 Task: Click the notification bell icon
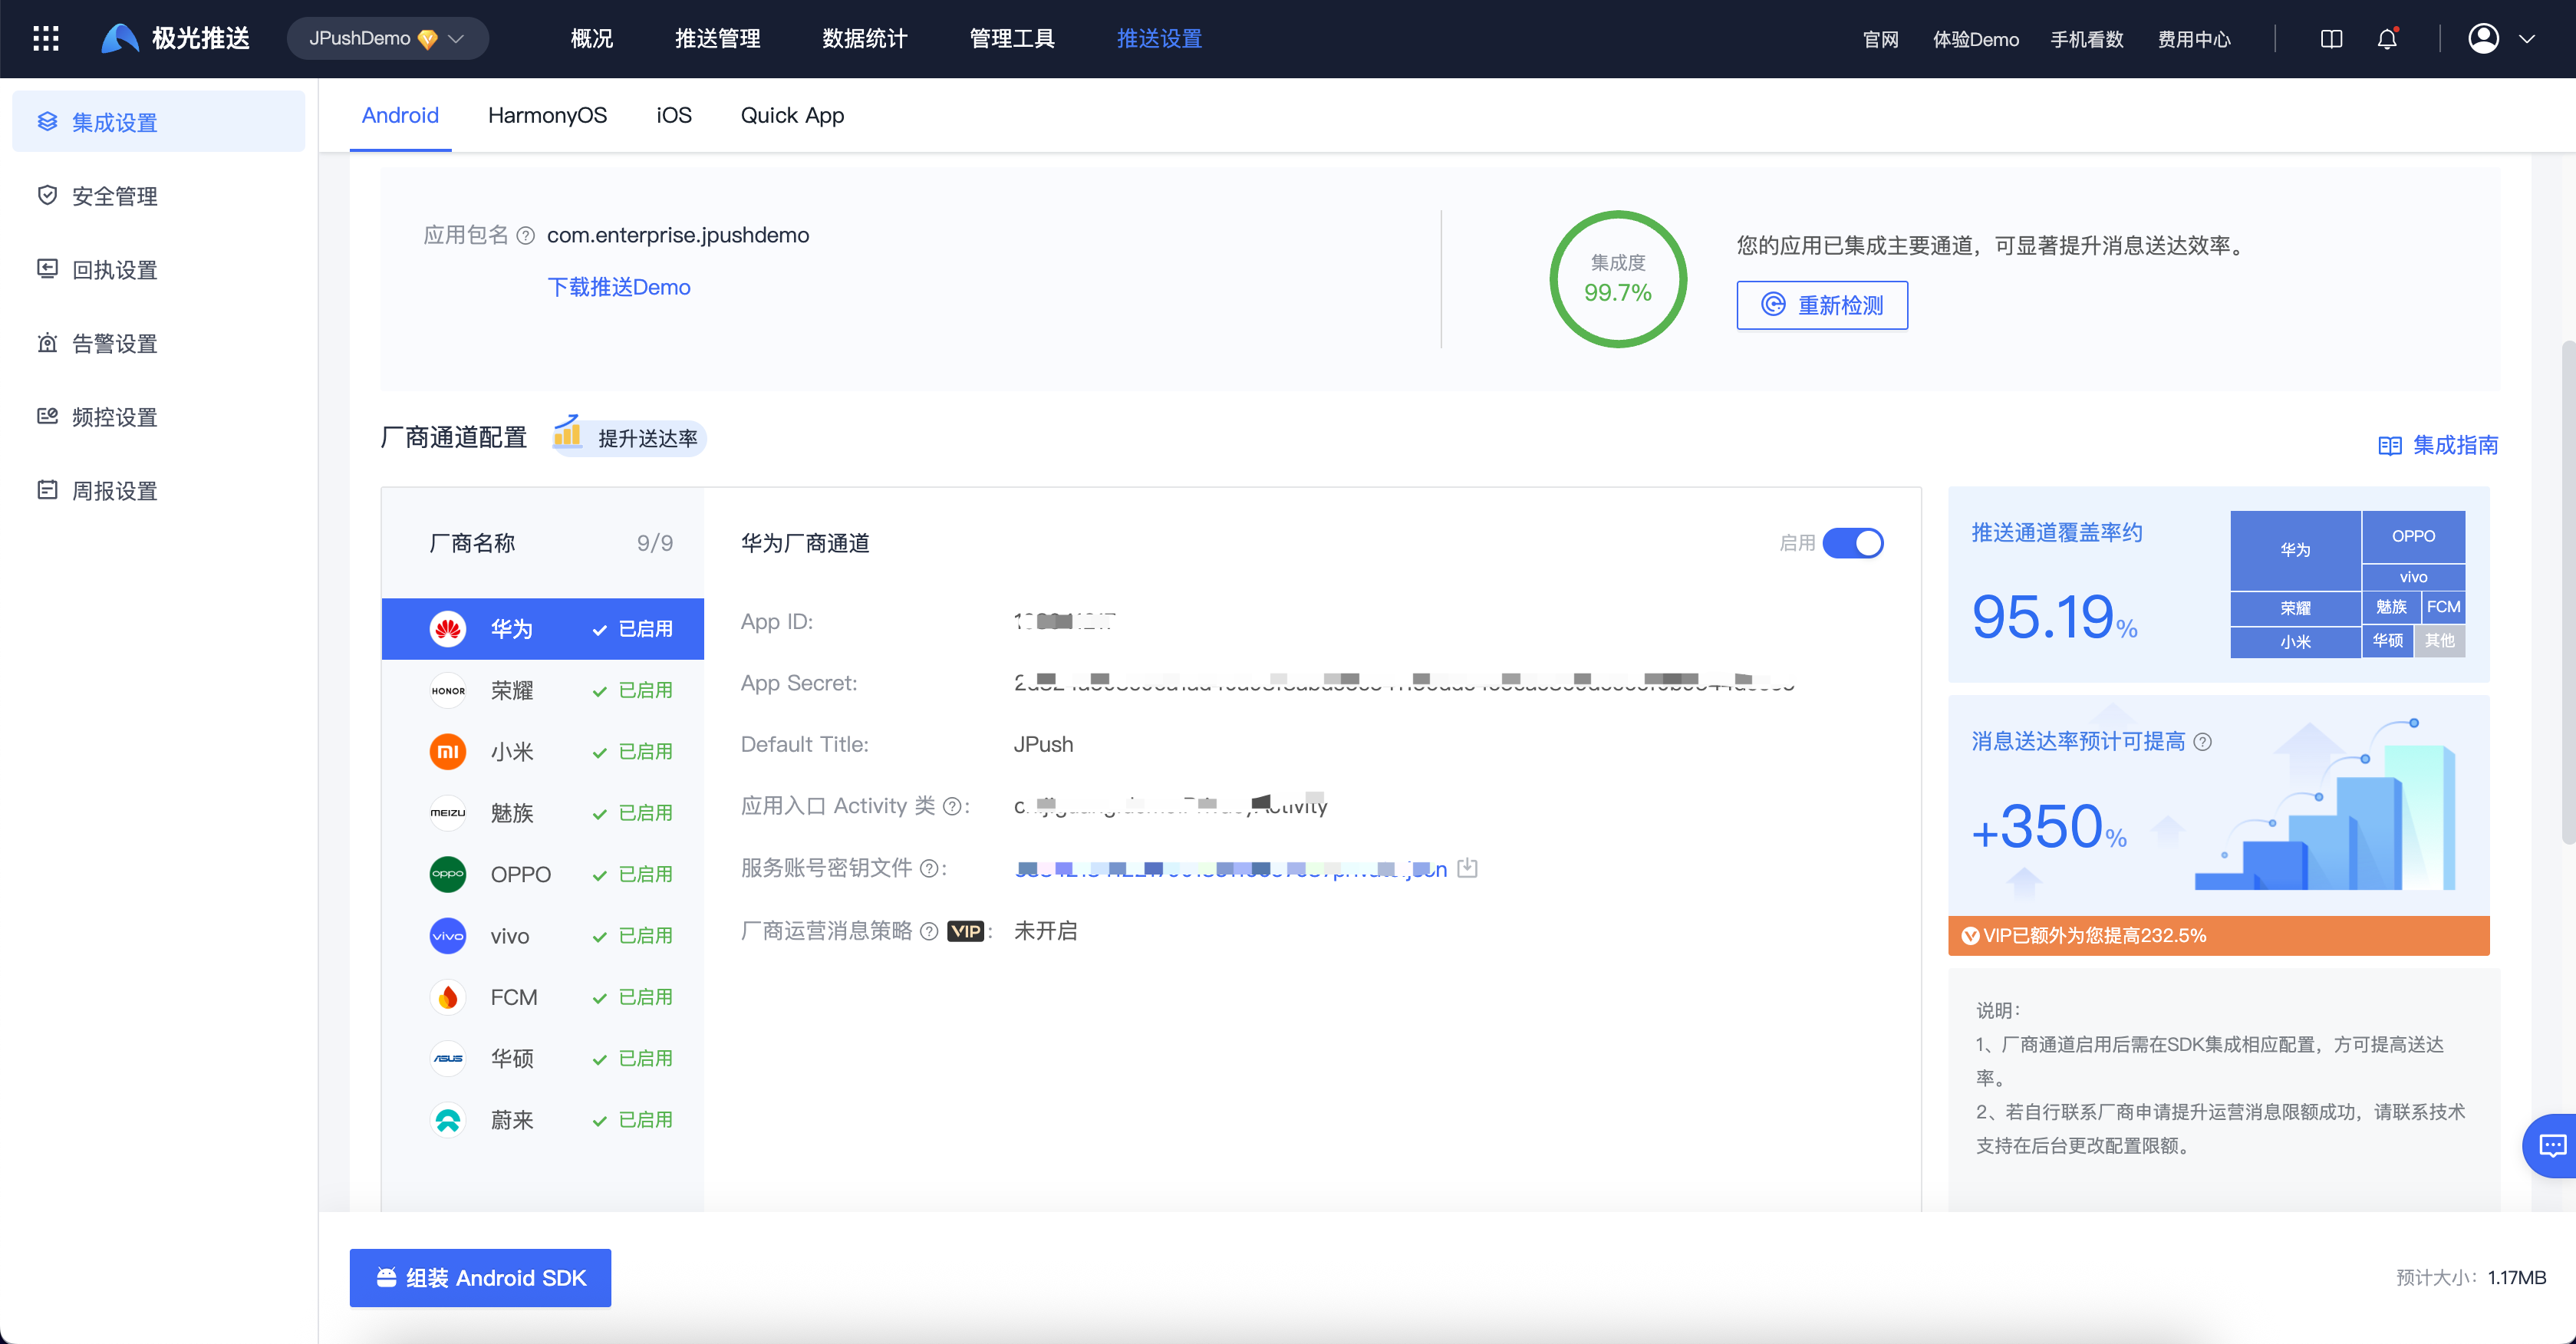click(2387, 39)
